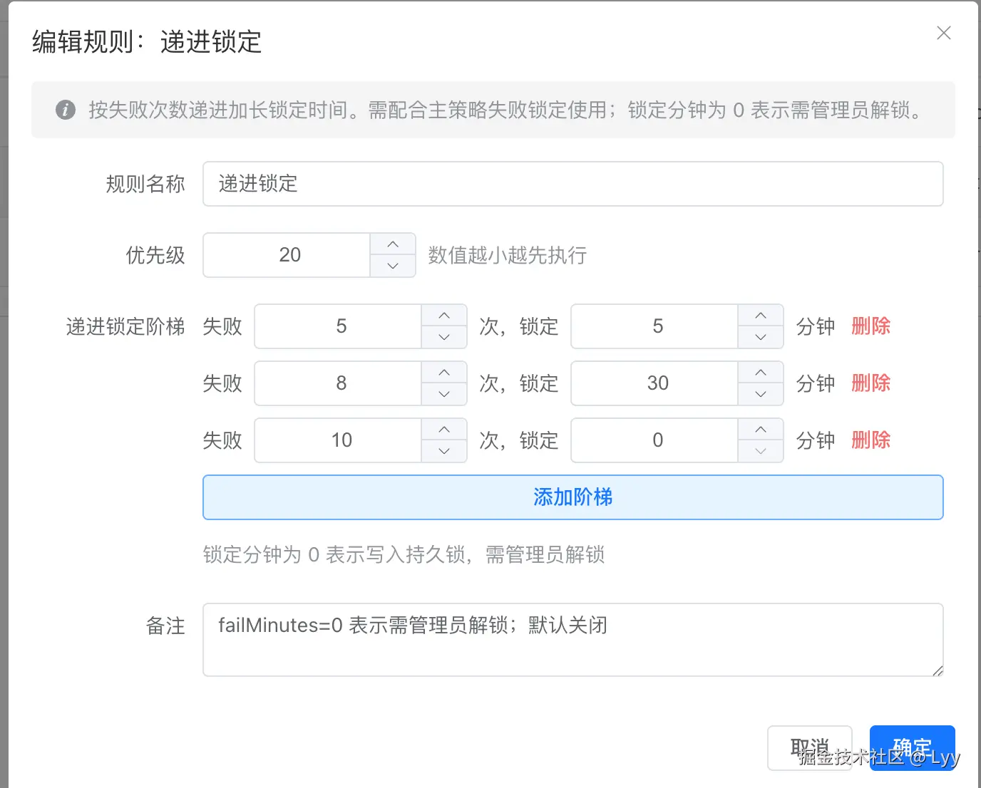981x788 pixels.
Task: Increase fail count 10 in third tier
Action: point(444,430)
